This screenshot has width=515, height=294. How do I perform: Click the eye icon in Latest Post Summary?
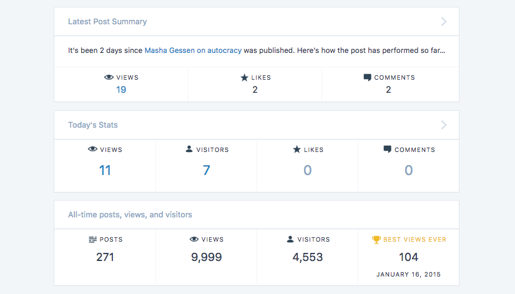[109, 78]
